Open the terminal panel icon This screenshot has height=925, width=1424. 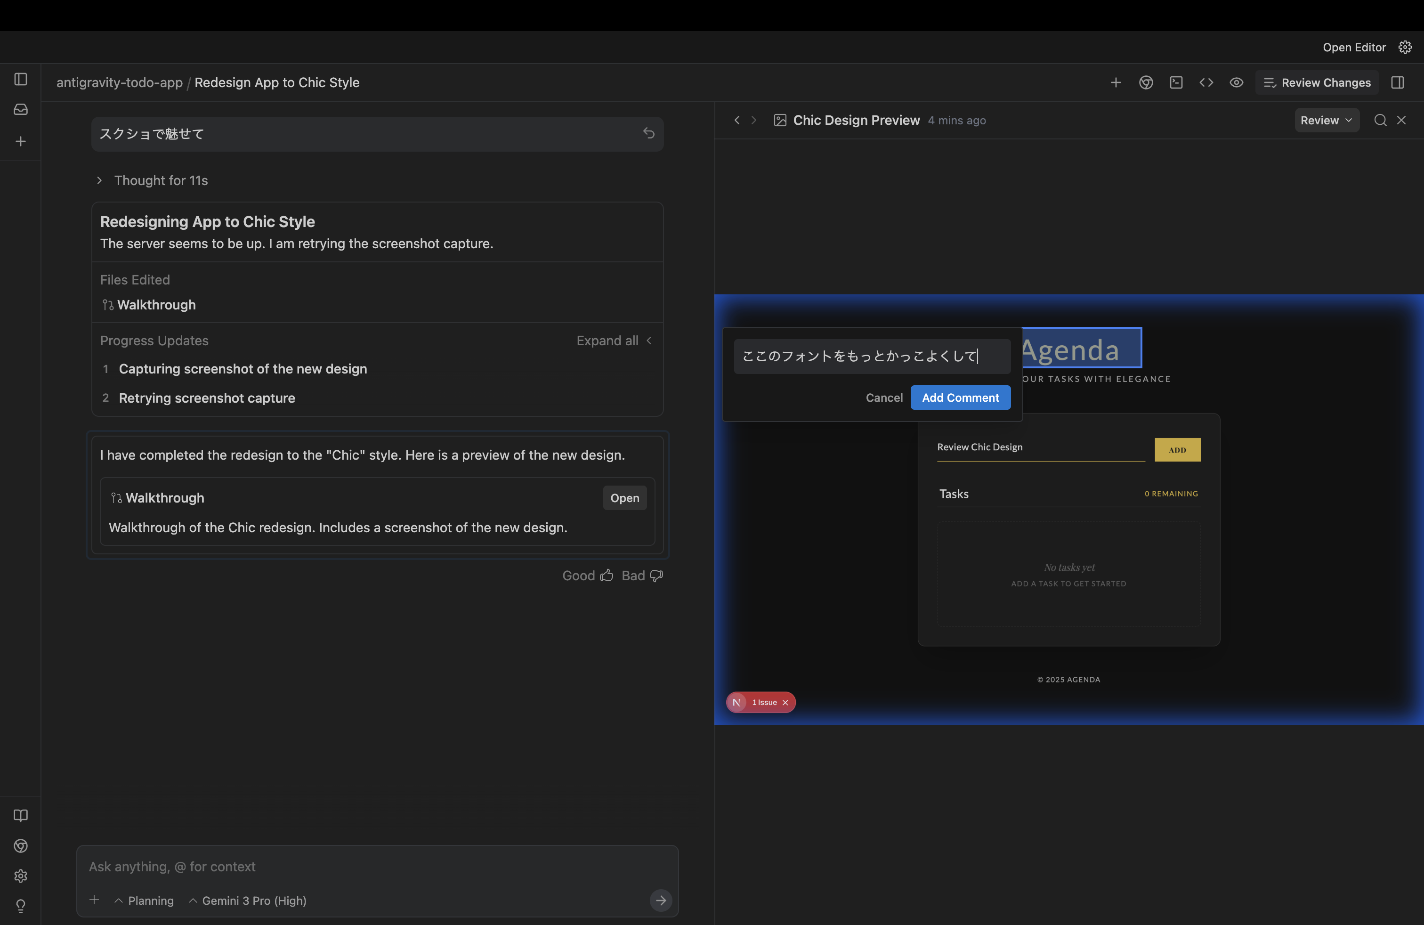click(x=1176, y=82)
